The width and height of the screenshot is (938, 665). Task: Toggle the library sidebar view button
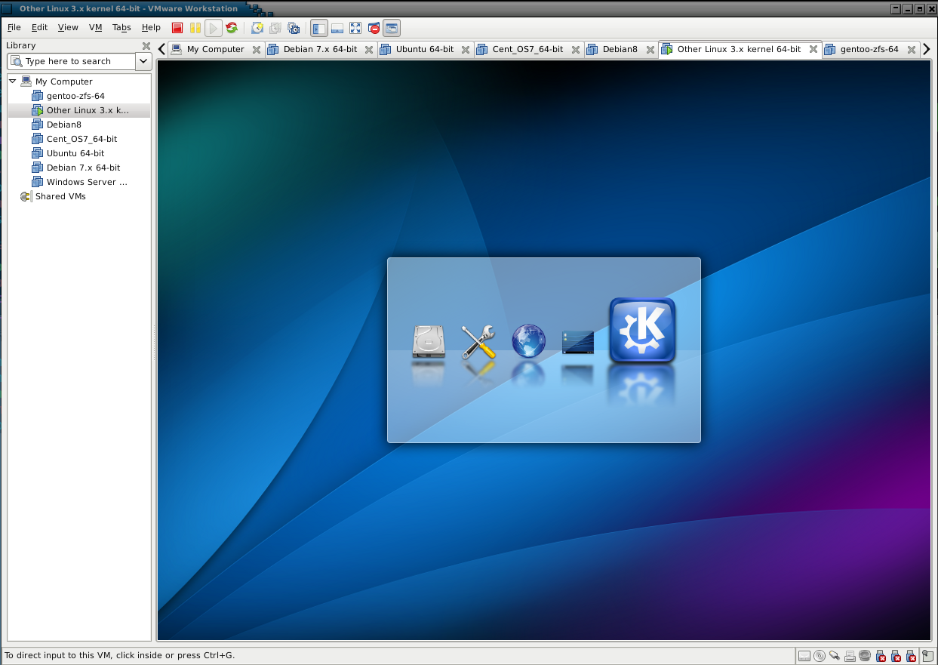(319, 28)
